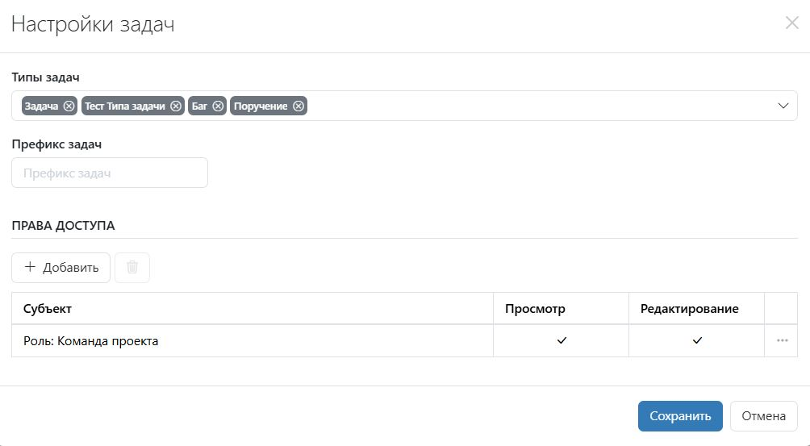Focus the Префикс задач input field
The image size is (810, 446).
click(110, 173)
